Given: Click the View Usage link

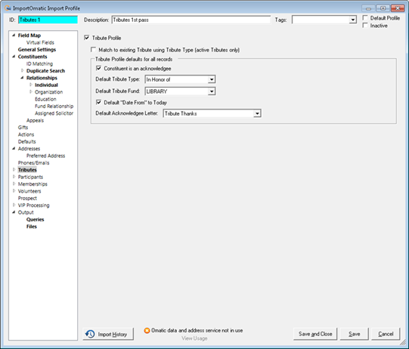Looking at the screenshot, I should 194,338.
